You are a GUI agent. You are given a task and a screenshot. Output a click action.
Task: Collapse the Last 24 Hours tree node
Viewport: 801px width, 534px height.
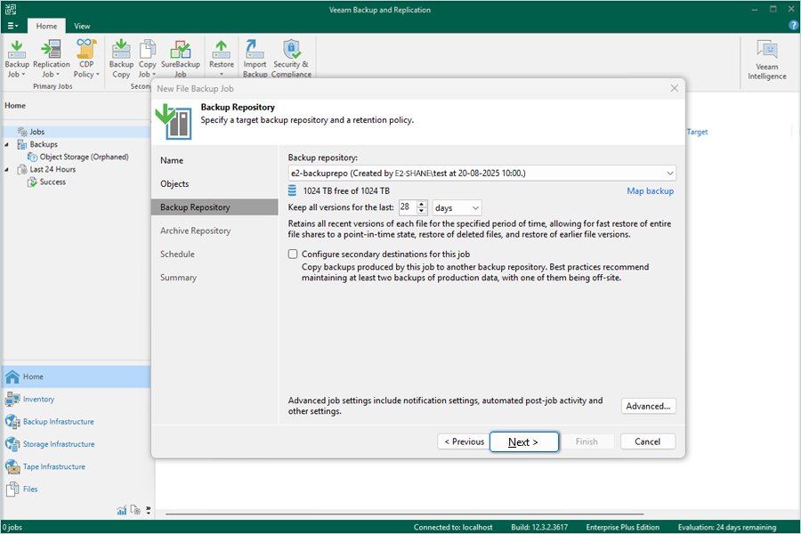6,170
